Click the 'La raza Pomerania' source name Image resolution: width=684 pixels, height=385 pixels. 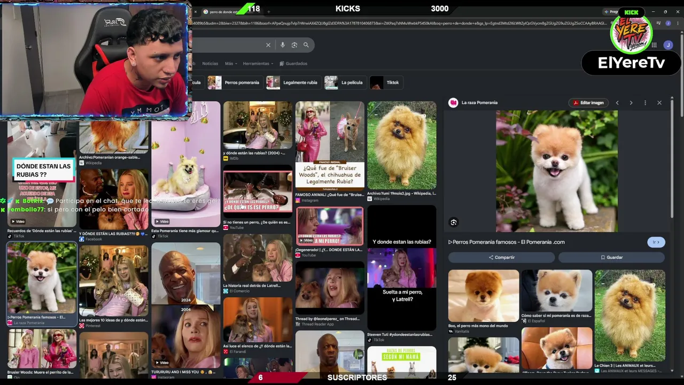point(479,103)
